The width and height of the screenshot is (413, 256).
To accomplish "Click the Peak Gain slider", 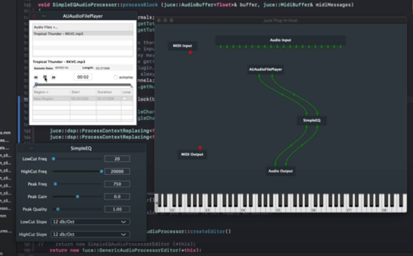I will (77, 197).
